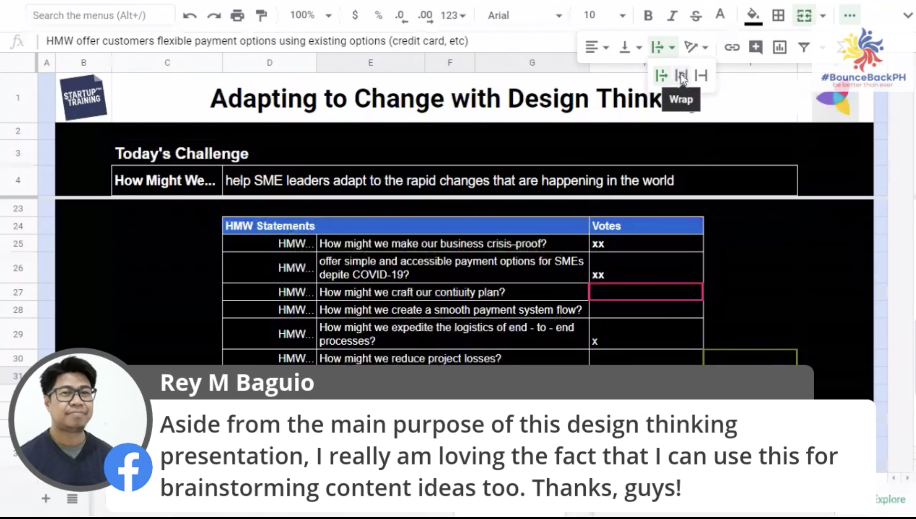
Task: Open the zoom 100% dropdown
Action: pyautogui.click(x=310, y=15)
